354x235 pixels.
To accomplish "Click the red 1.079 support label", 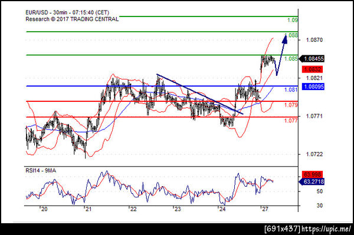I will (291, 105).
